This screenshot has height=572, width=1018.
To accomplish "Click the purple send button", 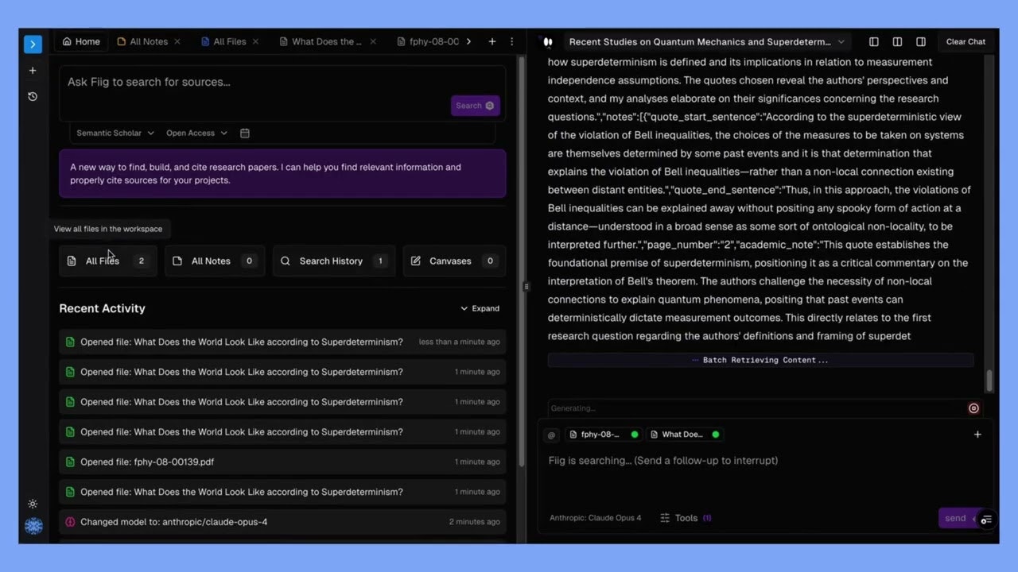I will [x=958, y=518].
